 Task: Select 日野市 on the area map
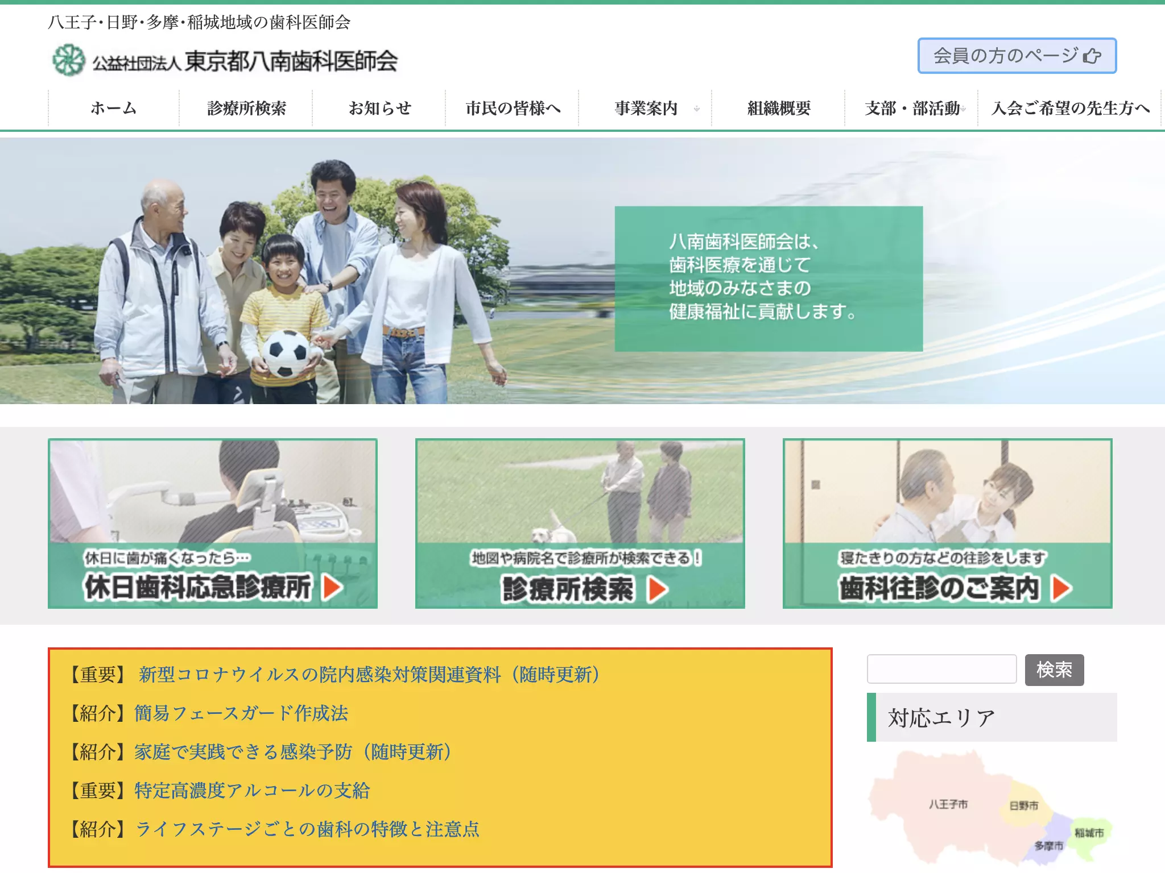pyautogui.click(x=1023, y=806)
